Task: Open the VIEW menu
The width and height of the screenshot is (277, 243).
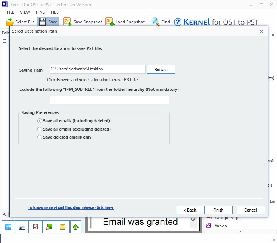Action: pos(25,12)
